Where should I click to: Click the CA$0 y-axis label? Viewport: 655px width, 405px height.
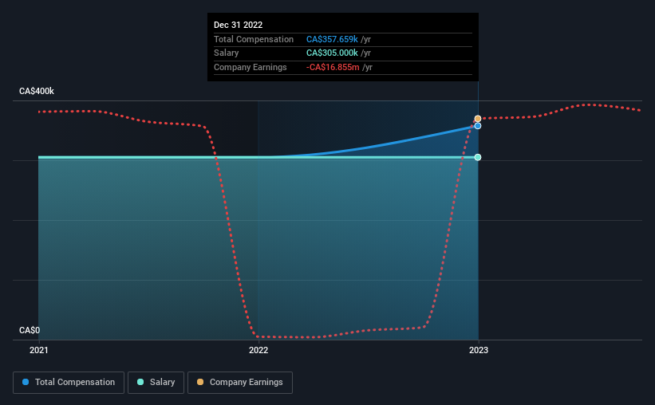(30, 330)
